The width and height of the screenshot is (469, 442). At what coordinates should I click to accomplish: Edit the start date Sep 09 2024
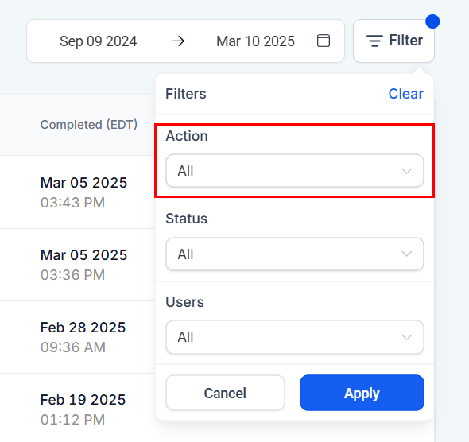coord(98,41)
